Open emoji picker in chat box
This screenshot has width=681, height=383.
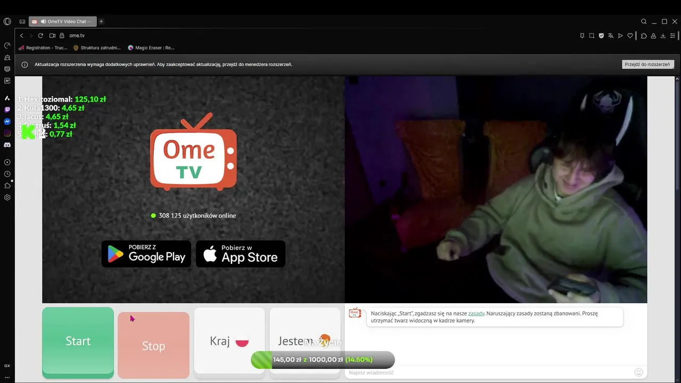click(639, 372)
